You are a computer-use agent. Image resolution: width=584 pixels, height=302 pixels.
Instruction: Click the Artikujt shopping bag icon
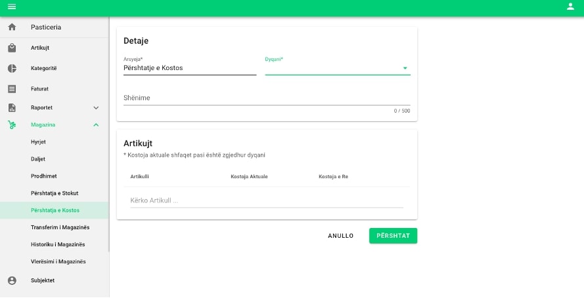(x=12, y=48)
